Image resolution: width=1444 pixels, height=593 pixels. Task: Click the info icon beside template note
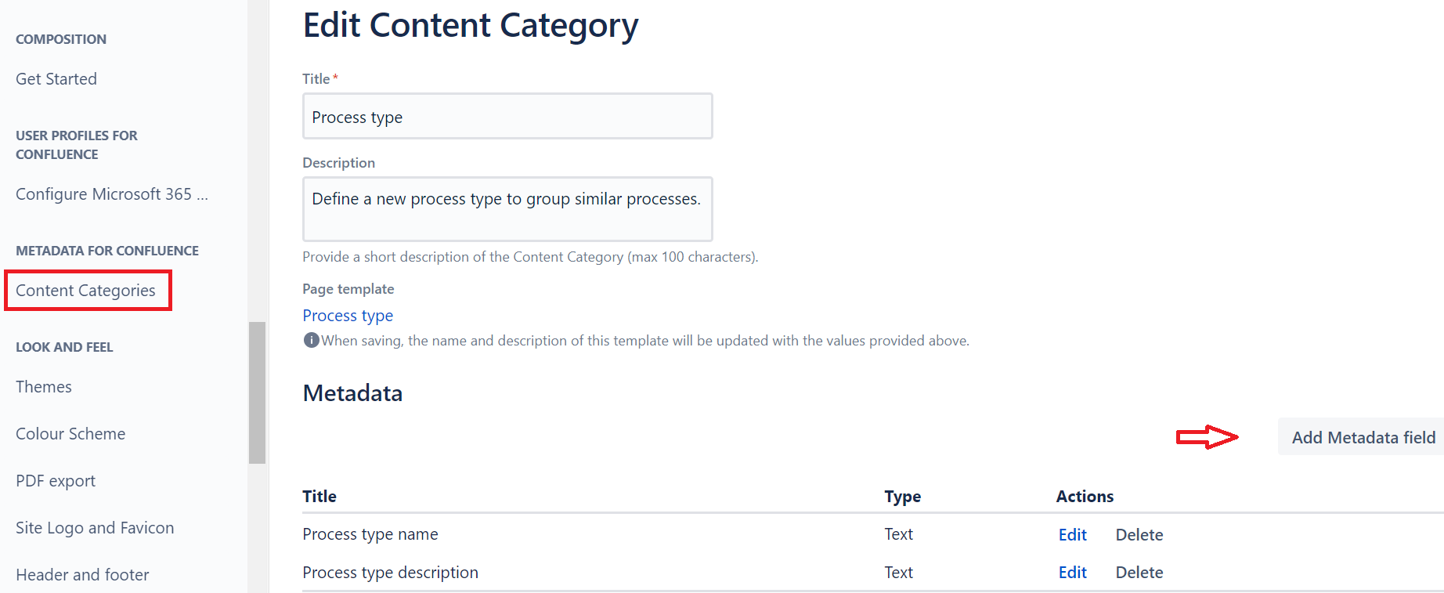point(311,340)
